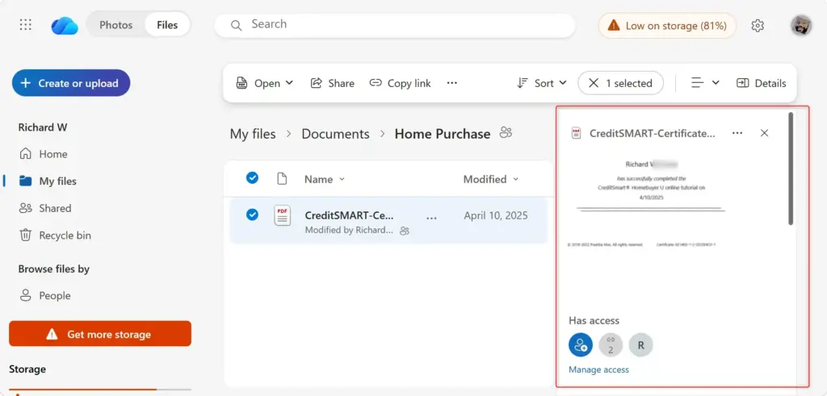Click the Search input field

coord(394,25)
